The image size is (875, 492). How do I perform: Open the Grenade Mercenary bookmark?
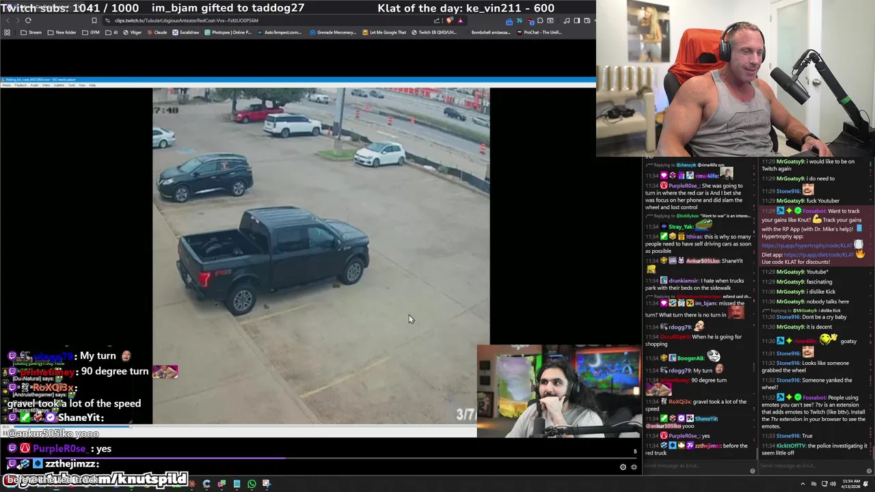[334, 32]
